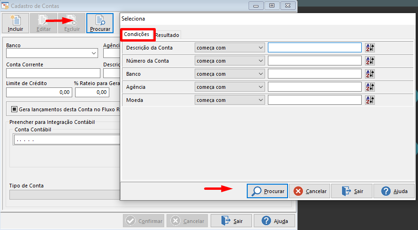Click the Editar toolbar button

tap(44, 23)
